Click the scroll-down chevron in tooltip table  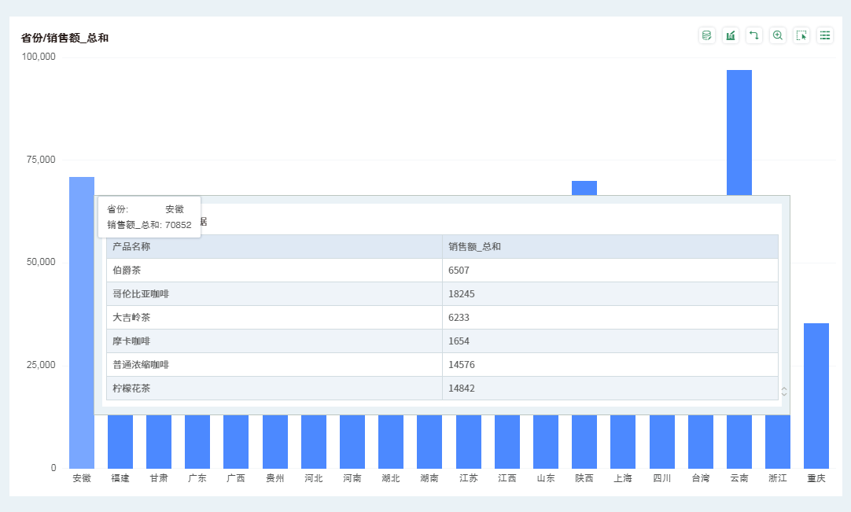[x=783, y=394]
